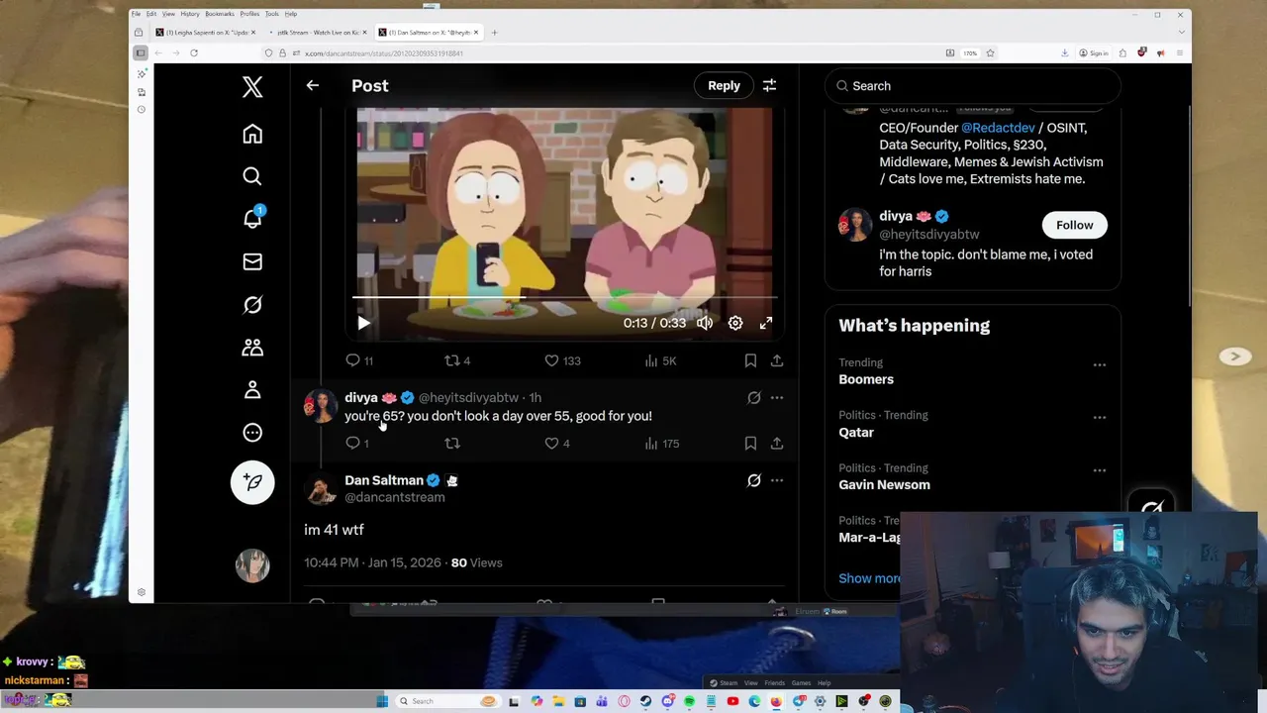Image resolution: width=1267 pixels, height=713 pixels.
Task: Reload the page
Action: coord(194,53)
